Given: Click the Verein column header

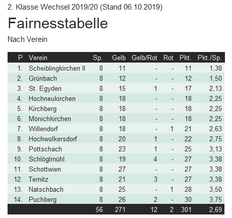Looking at the screenshot, I should tap(38, 58).
